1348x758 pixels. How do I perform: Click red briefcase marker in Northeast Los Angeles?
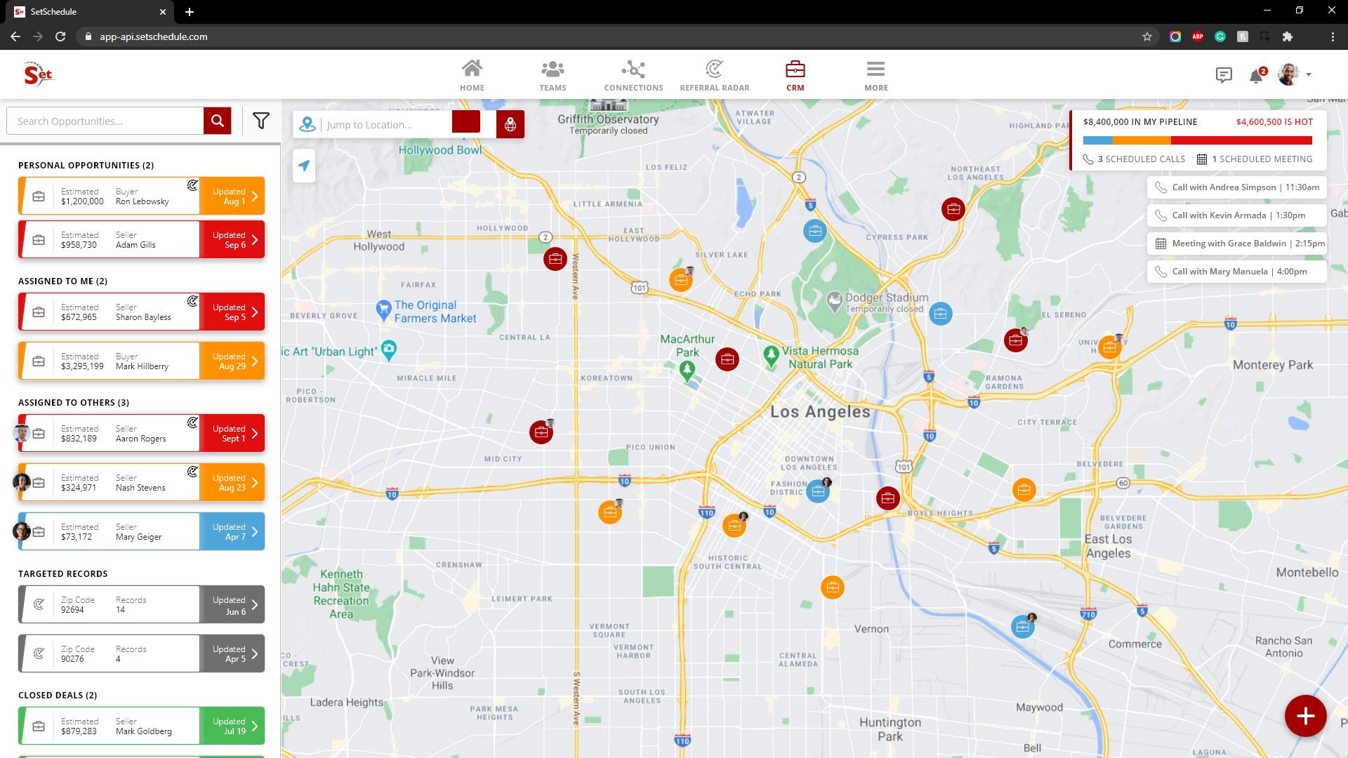coord(953,209)
